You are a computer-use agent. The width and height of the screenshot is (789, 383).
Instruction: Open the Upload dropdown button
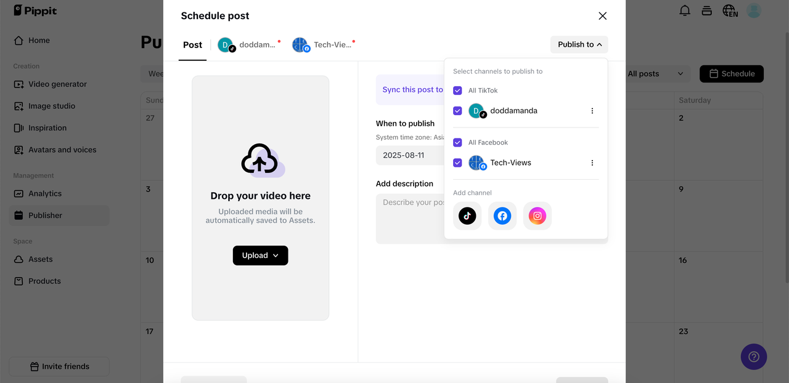(x=260, y=256)
